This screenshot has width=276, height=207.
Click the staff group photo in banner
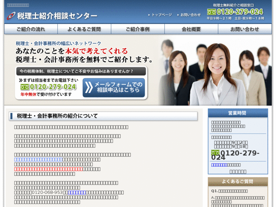pyautogui.click(x=215, y=72)
